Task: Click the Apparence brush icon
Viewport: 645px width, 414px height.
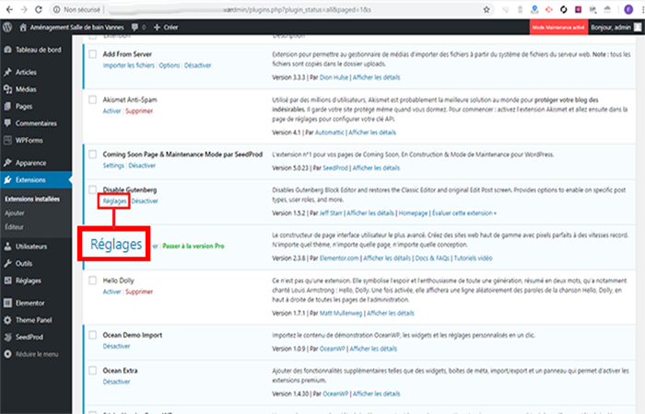Action: 7,163
